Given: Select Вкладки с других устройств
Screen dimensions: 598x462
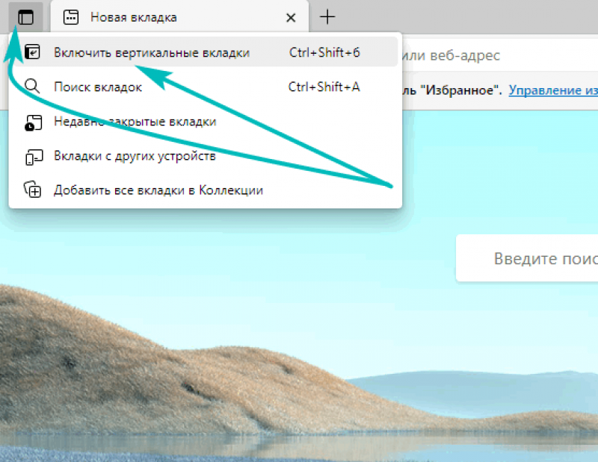Looking at the screenshot, I should click(x=135, y=156).
